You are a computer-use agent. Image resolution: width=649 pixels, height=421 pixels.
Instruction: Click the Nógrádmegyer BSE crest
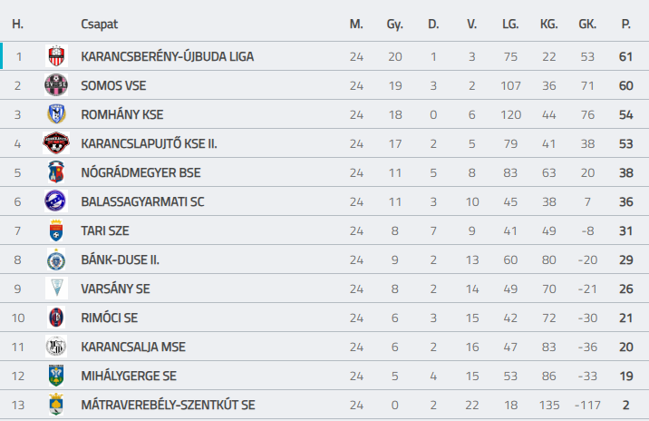pos(56,172)
